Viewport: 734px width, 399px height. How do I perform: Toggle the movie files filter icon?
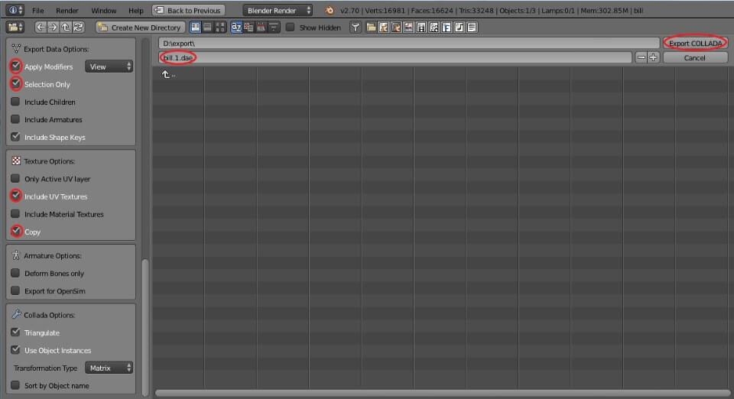tap(421, 27)
